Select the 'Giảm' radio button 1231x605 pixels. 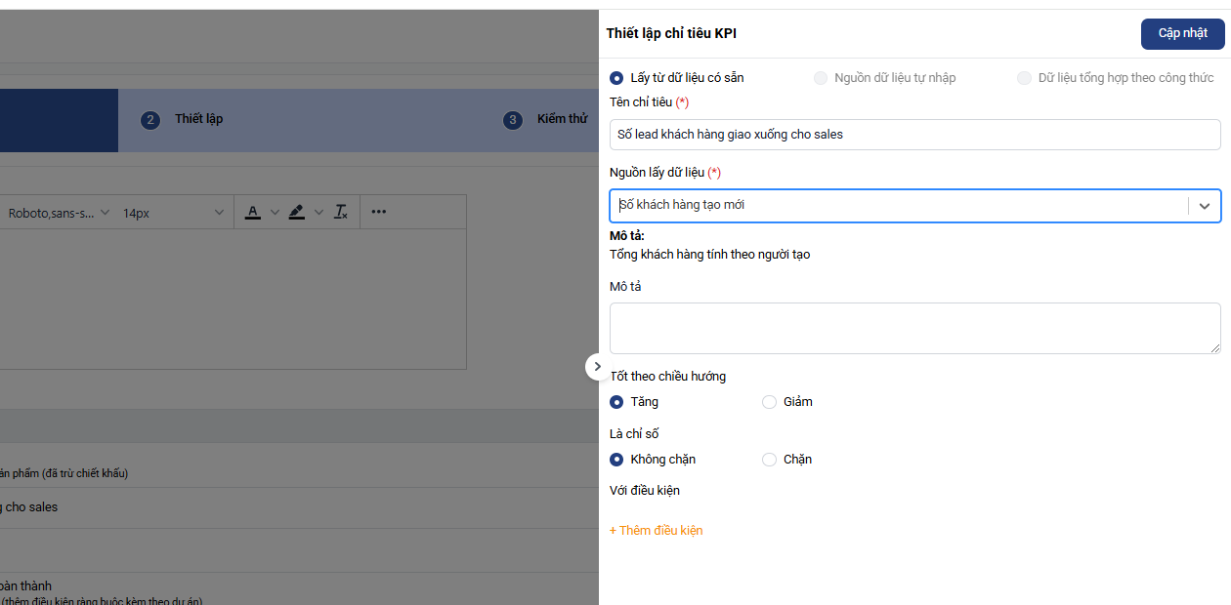coord(769,402)
